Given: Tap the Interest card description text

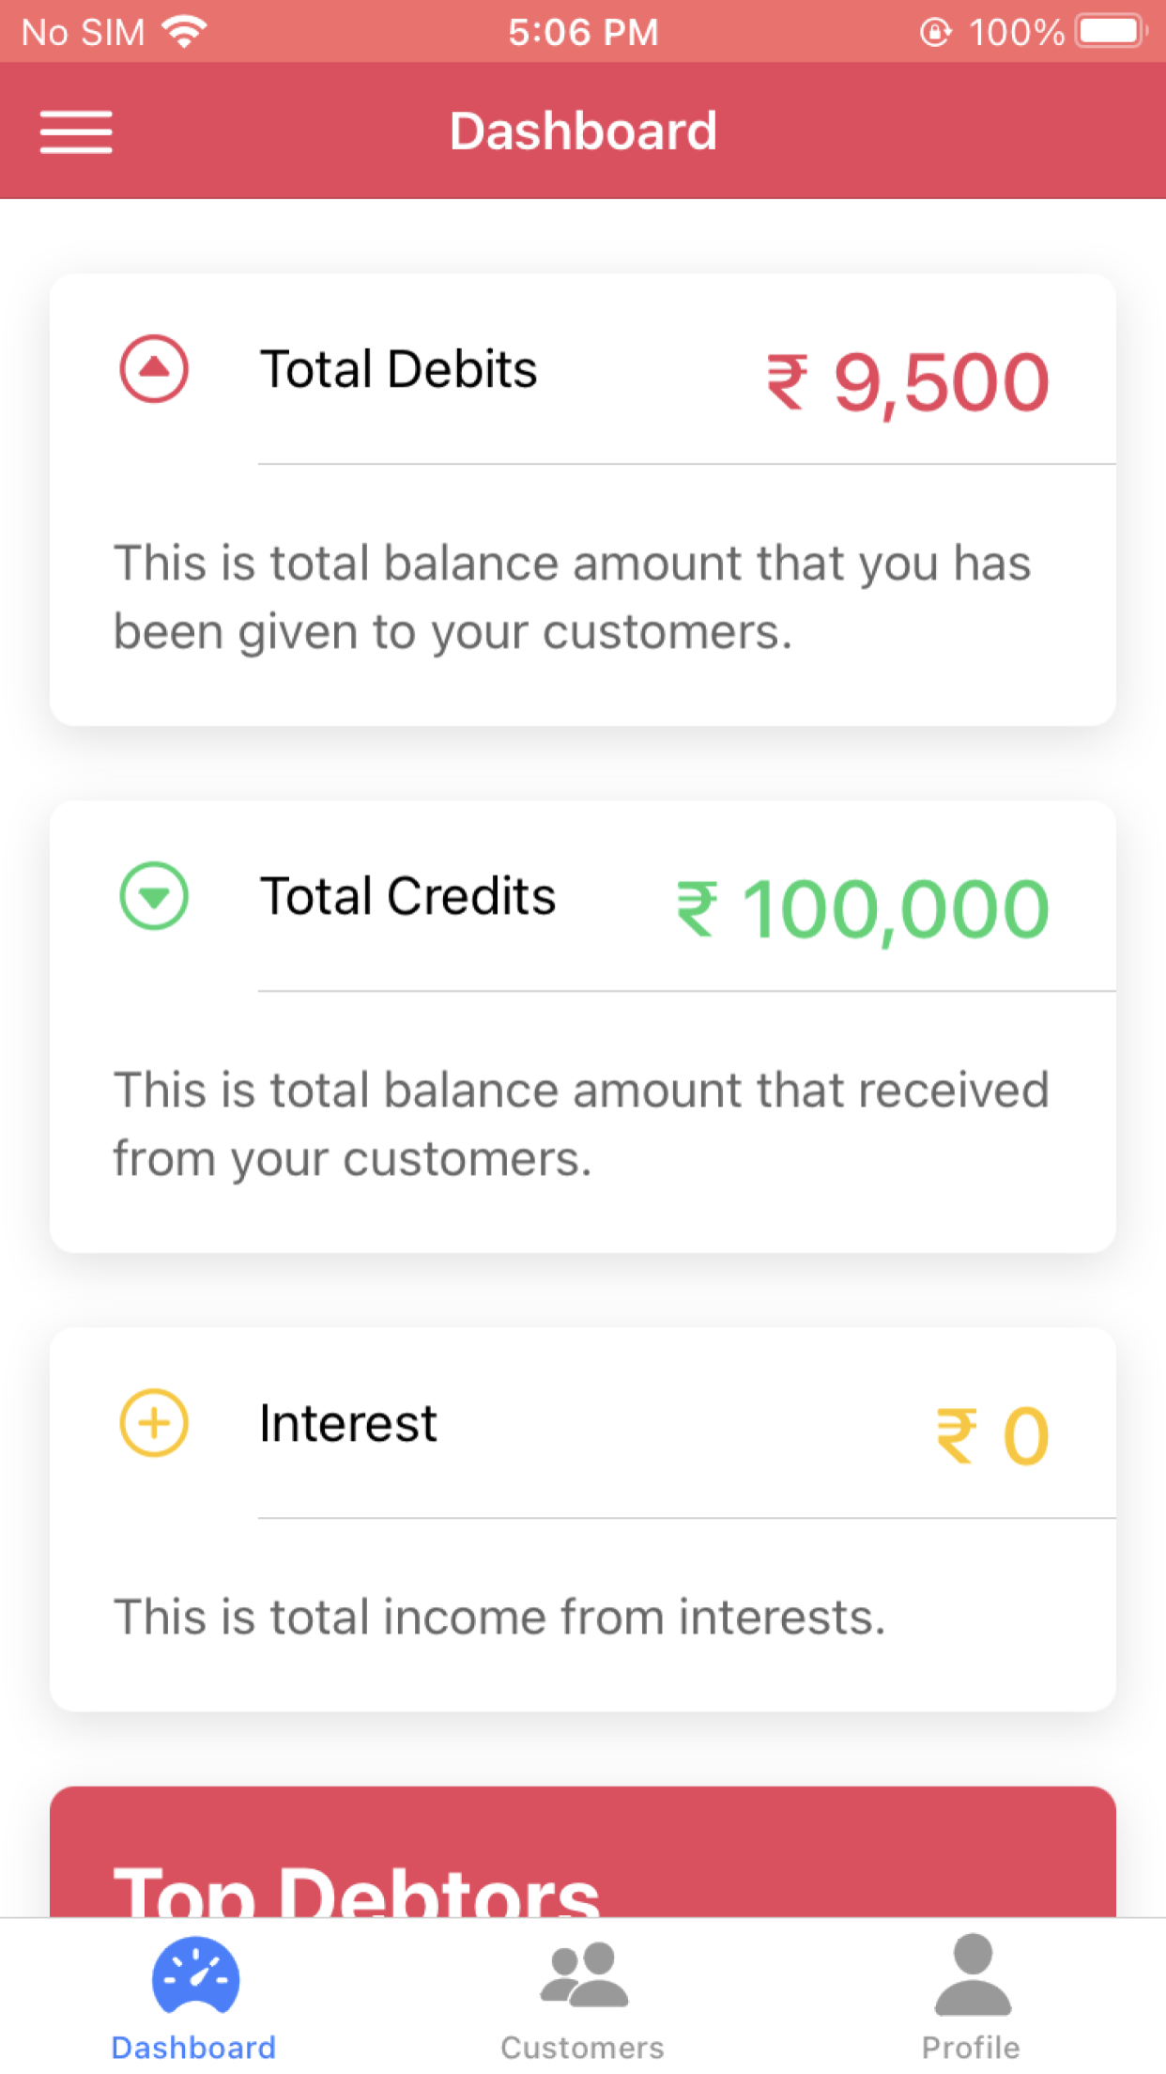Looking at the screenshot, I should point(499,1617).
